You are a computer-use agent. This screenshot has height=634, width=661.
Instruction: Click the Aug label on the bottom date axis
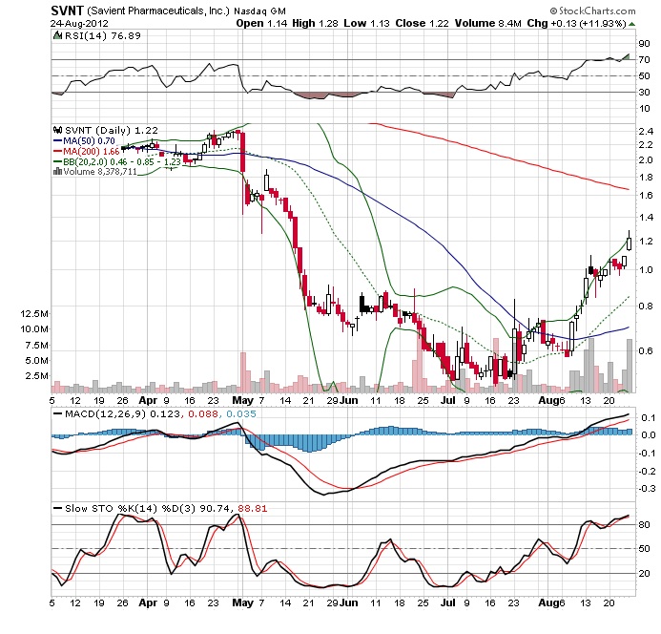pos(548,602)
